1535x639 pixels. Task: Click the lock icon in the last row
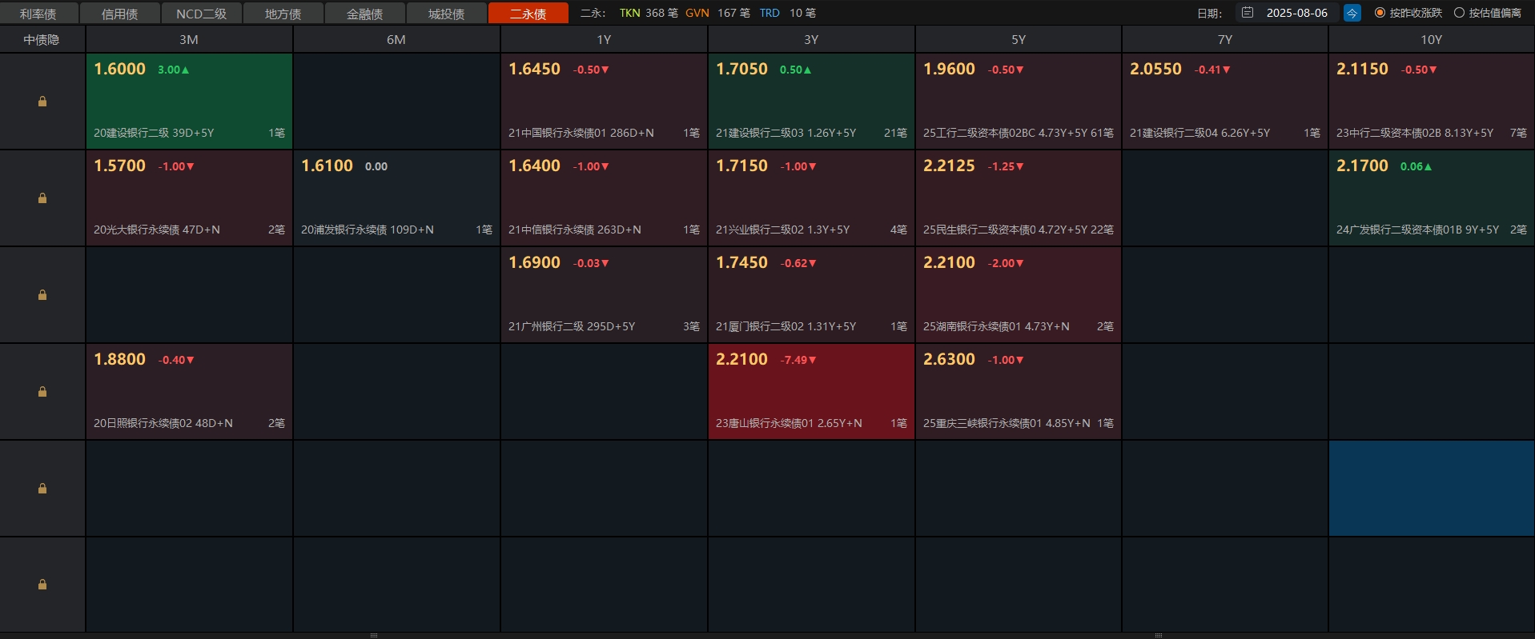pos(42,585)
